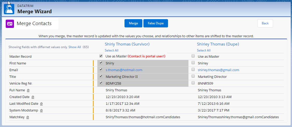Click the 8NNR509 registration value
The image size is (292, 127).
pyautogui.click(x=205, y=84)
